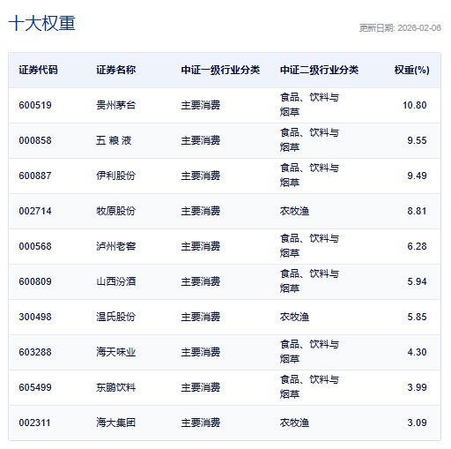Select stock code 300498
The image size is (451, 449).
(x=35, y=317)
